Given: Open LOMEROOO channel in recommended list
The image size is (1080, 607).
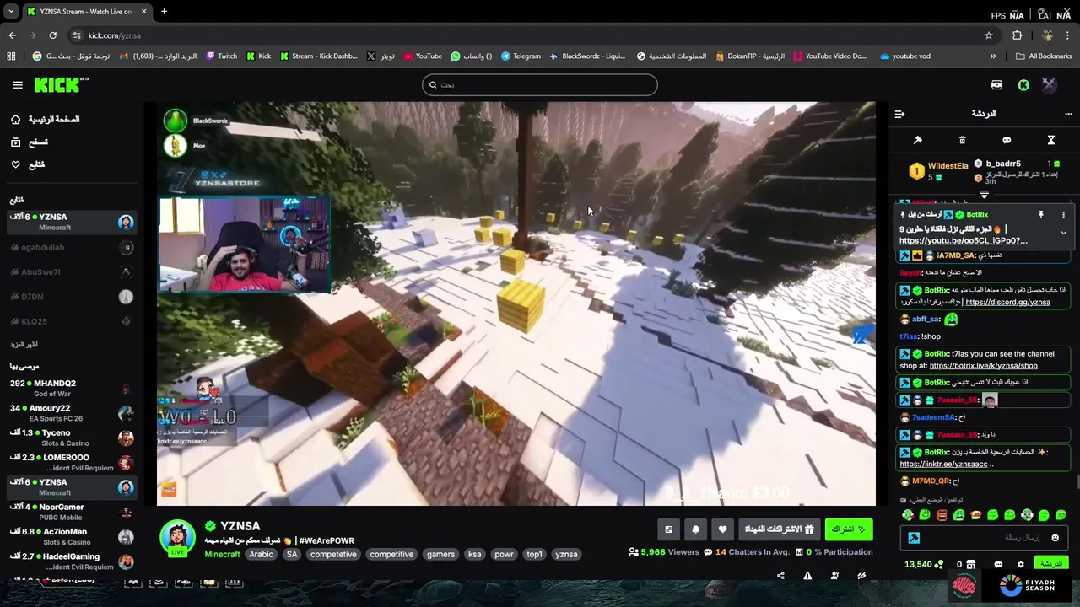Looking at the screenshot, I should click(71, 463).
